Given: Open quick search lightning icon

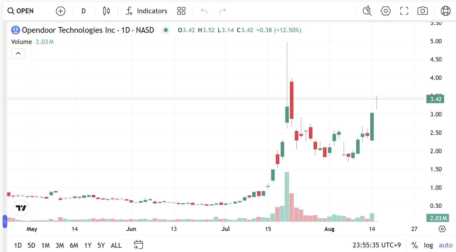Looking at the screenshot, I should pyautogui.click(x=367, y=11).
